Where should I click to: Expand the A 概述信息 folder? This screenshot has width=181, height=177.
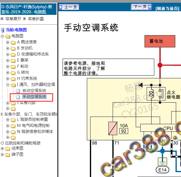point(8,42)
